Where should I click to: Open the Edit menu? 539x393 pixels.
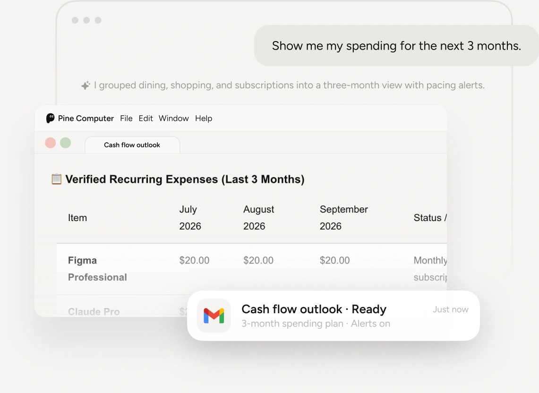[146, 118]
